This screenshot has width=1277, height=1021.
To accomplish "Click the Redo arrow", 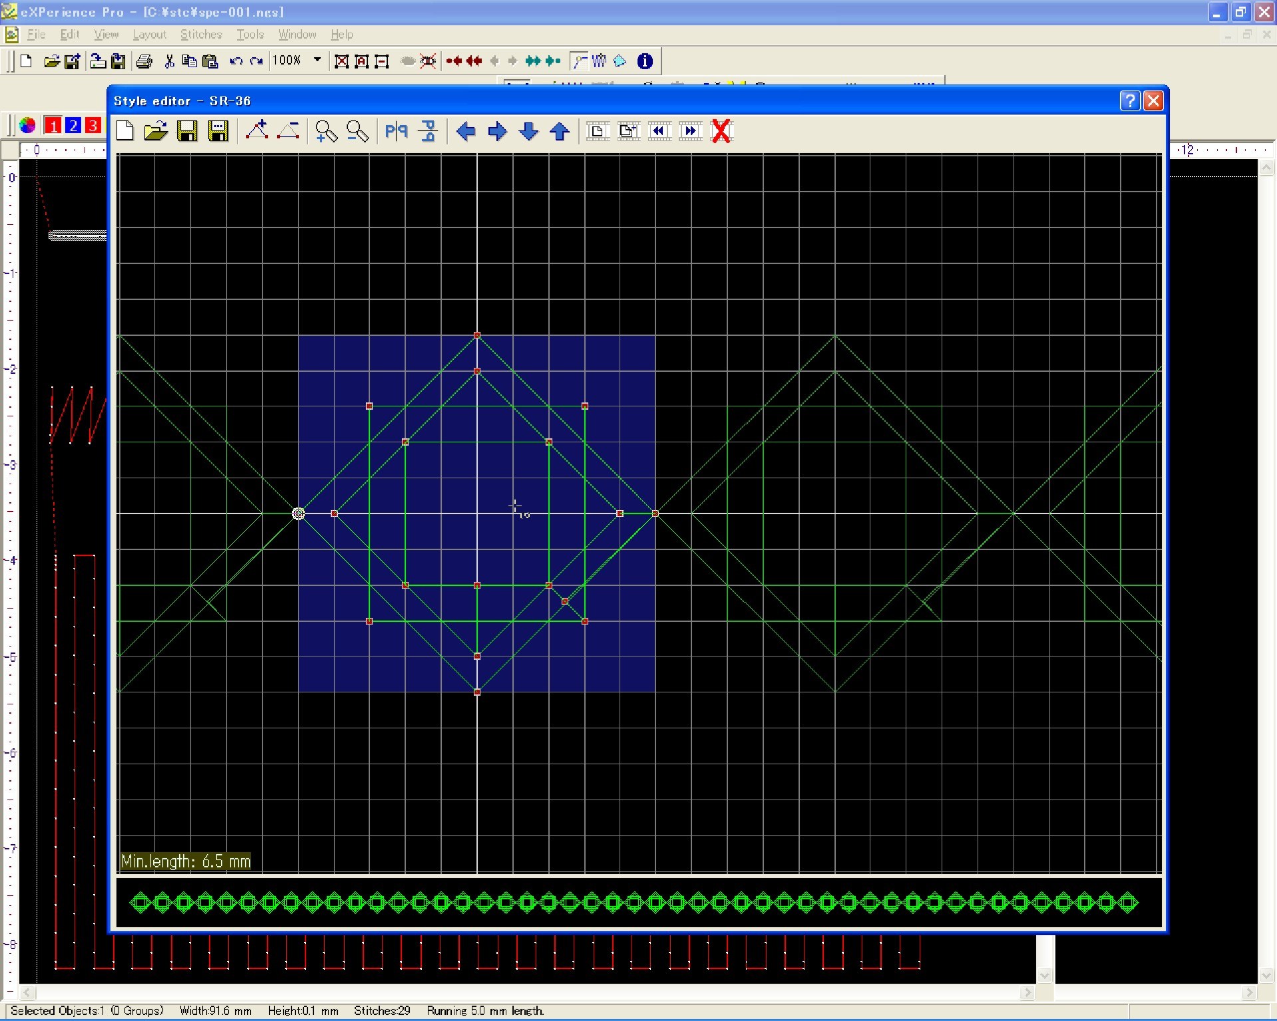I will coord(256,61).
